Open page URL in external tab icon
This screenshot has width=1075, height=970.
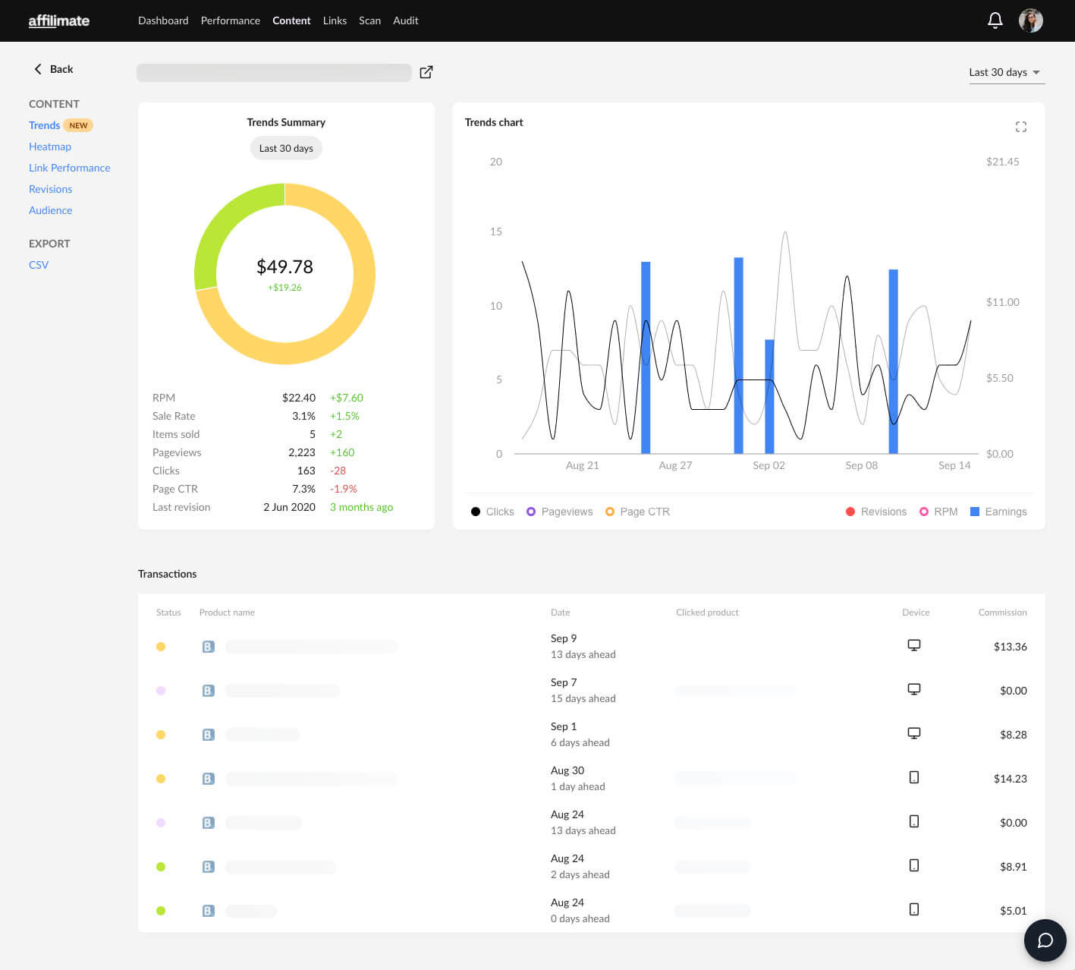coord(426,72)
